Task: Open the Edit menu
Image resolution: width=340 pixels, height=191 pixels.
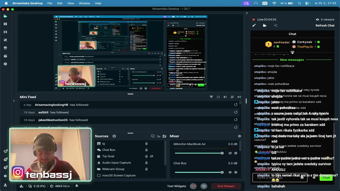Action: tap(60, 3)
